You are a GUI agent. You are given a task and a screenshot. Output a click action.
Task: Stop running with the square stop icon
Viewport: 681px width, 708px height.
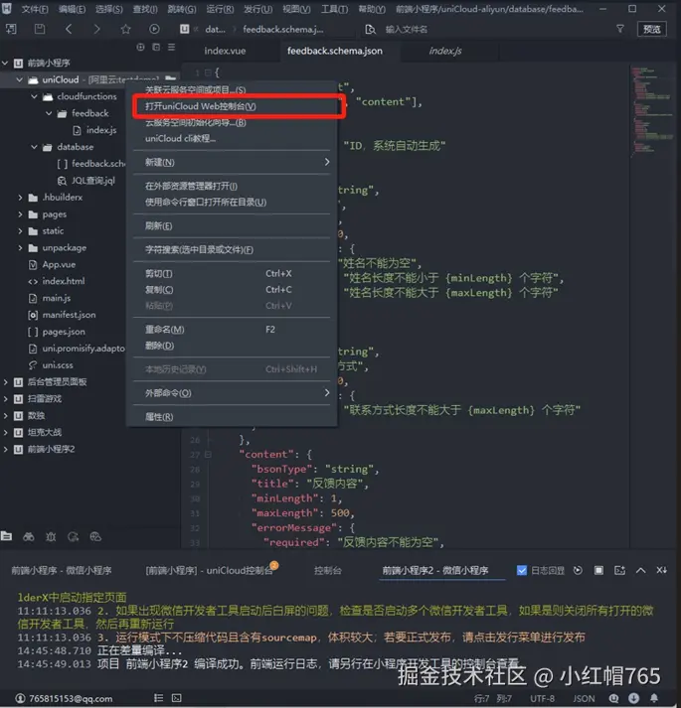point(598,570)
